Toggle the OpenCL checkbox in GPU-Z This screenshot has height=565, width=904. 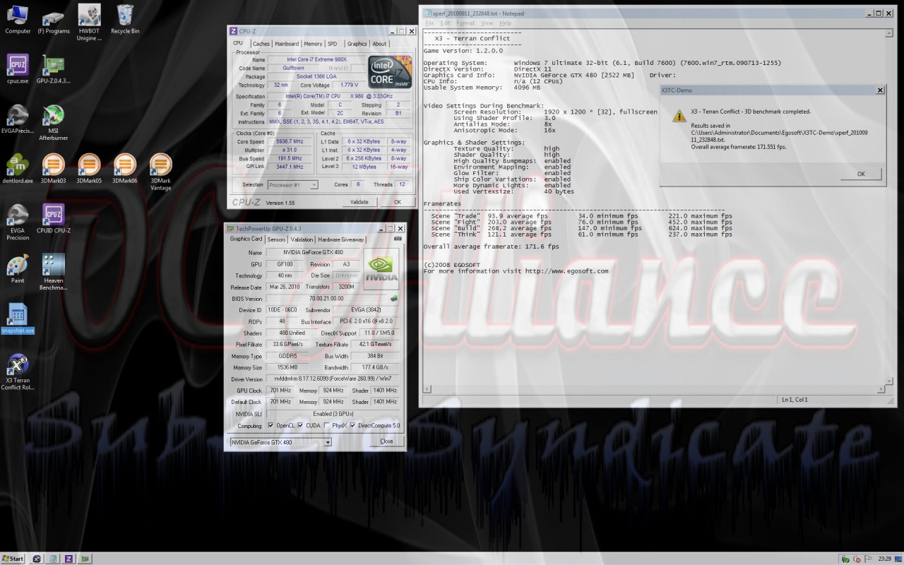coord(270,426)
